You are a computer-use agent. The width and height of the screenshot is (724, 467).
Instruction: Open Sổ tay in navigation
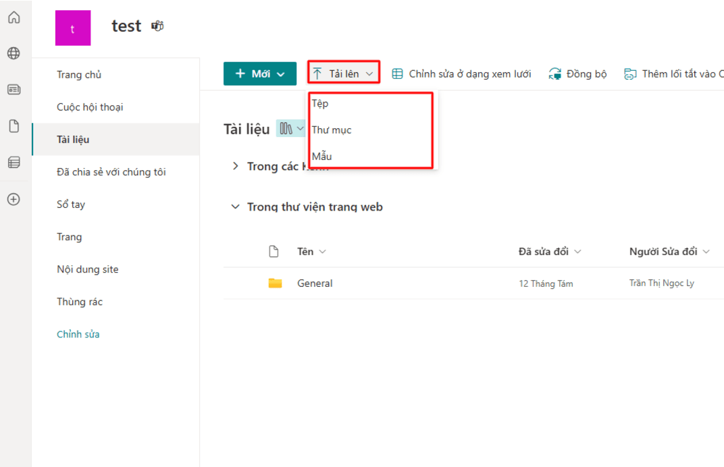[71, 204]
